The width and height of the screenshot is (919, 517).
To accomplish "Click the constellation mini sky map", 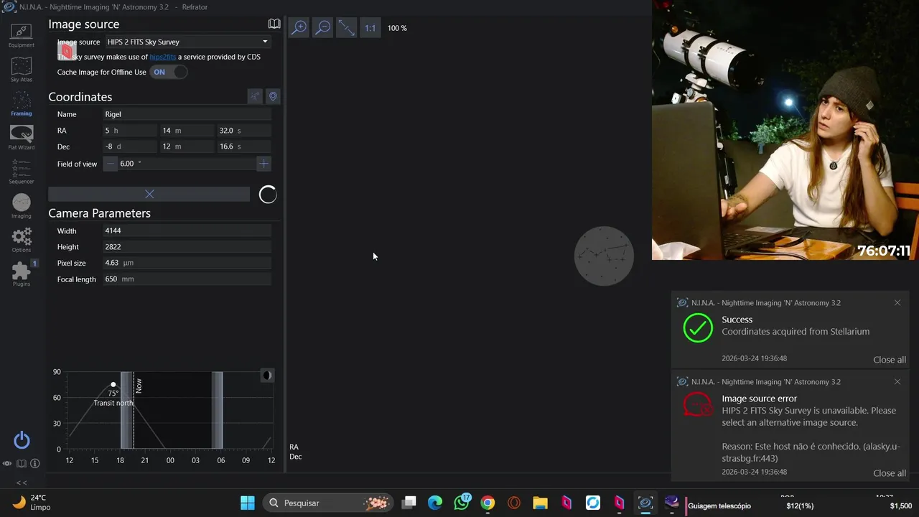I will coord(604,256).
